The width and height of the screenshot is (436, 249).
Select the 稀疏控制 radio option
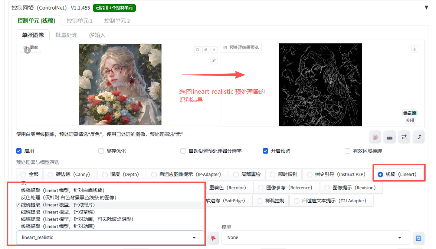(271, 201)
